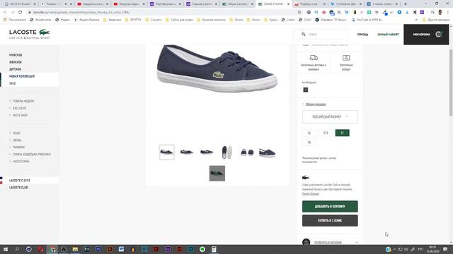This screenshot has height=254, width=453.
Task: Expand Insta Shop sidebar item
Action: pos(20,115)
